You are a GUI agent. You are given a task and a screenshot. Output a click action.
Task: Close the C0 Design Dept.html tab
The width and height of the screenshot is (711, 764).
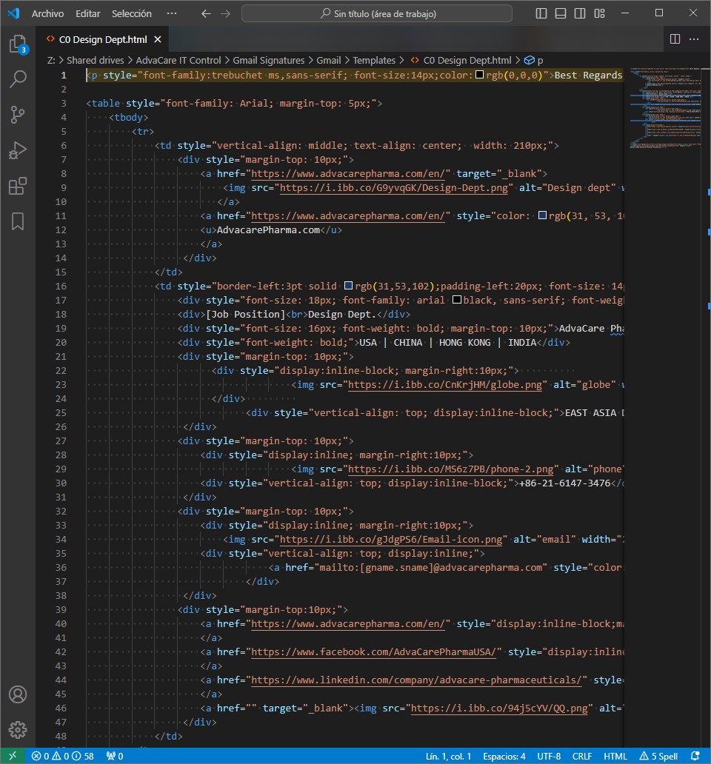[158, 39]
